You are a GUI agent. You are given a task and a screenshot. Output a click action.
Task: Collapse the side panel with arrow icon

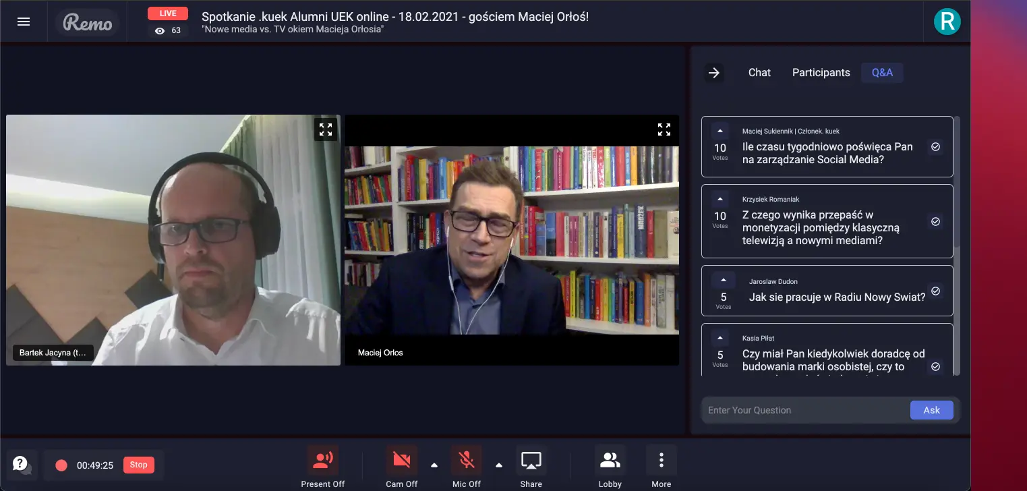click(714, 73)
